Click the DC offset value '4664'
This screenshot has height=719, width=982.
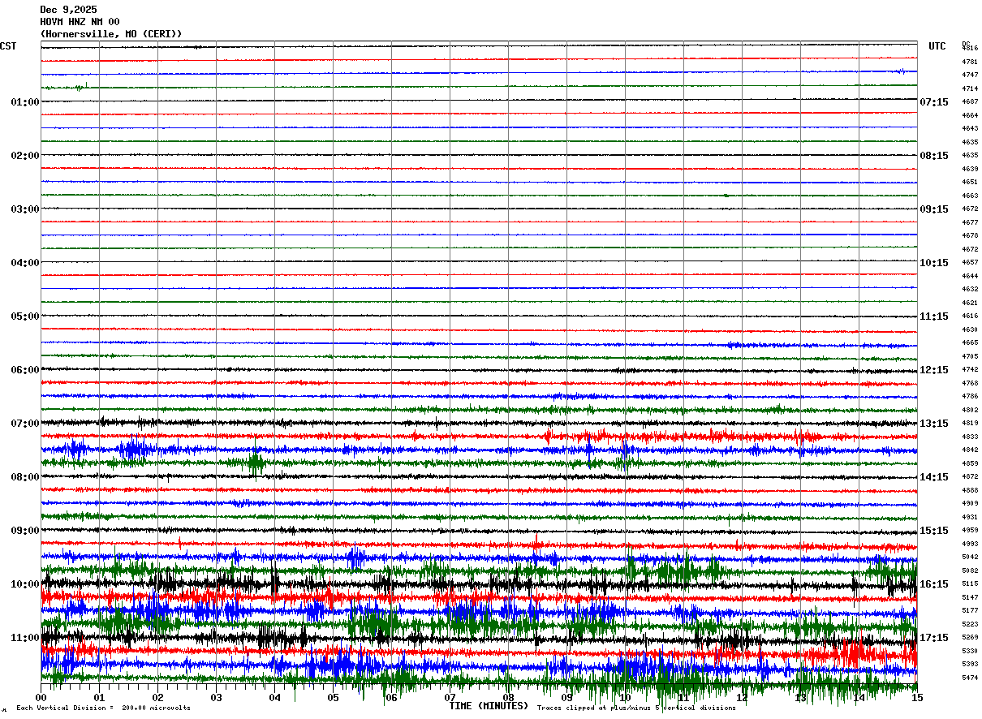(x=970, y=115)
